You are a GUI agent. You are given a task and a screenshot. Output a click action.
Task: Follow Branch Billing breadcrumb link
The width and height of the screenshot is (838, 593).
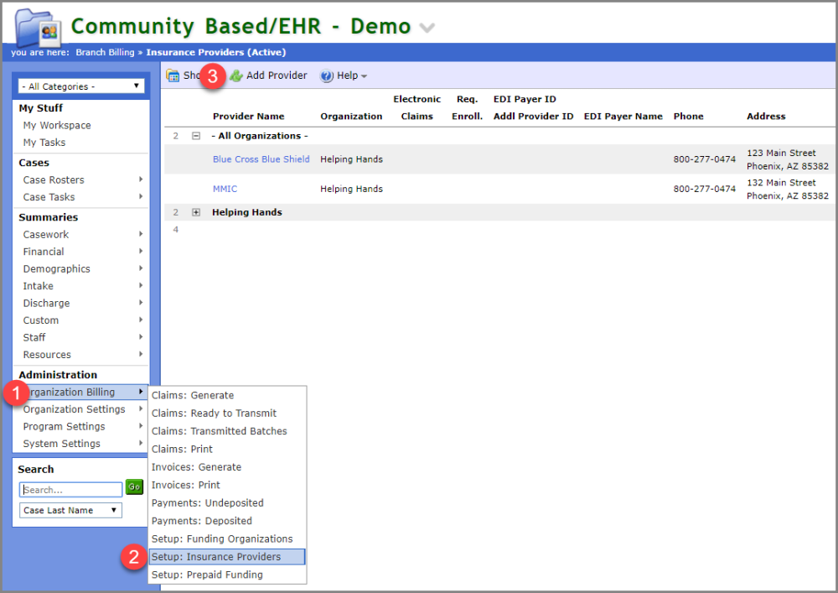click(105, 52)
